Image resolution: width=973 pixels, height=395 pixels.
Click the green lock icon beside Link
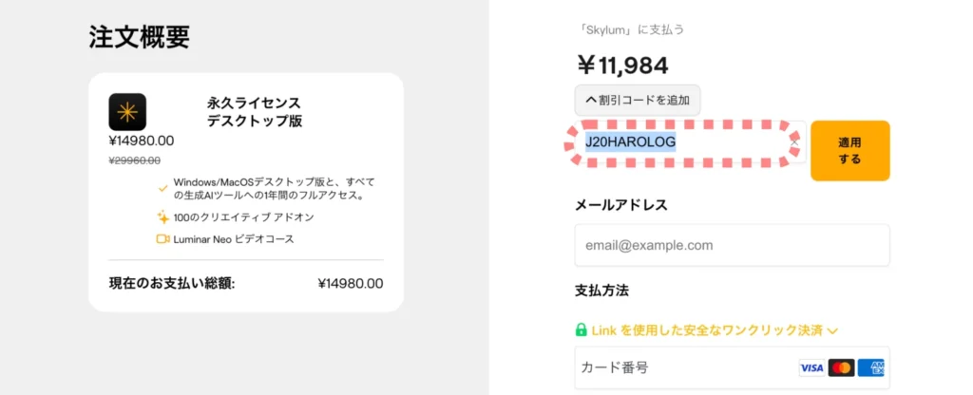click(x=582, y=329)
